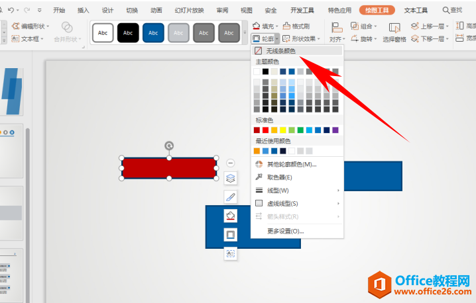Apply the black Abc shape style

point(128,32)
